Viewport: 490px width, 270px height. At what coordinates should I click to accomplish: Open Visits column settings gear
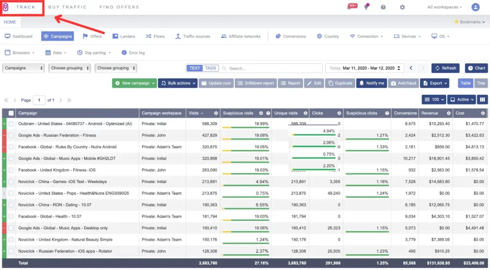coord(216,113)
